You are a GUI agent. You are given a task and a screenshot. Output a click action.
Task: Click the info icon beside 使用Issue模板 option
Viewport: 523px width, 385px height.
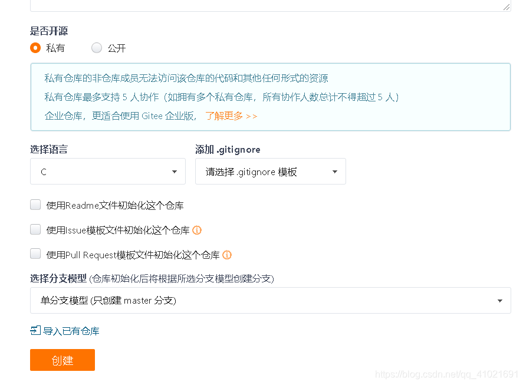(197, 230)
